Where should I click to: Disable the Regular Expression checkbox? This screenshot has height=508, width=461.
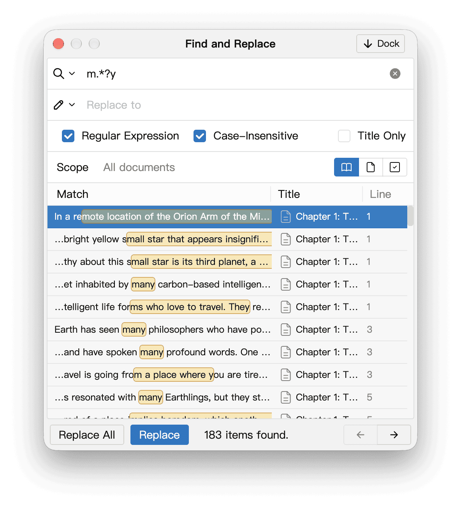tap(68, 136)
